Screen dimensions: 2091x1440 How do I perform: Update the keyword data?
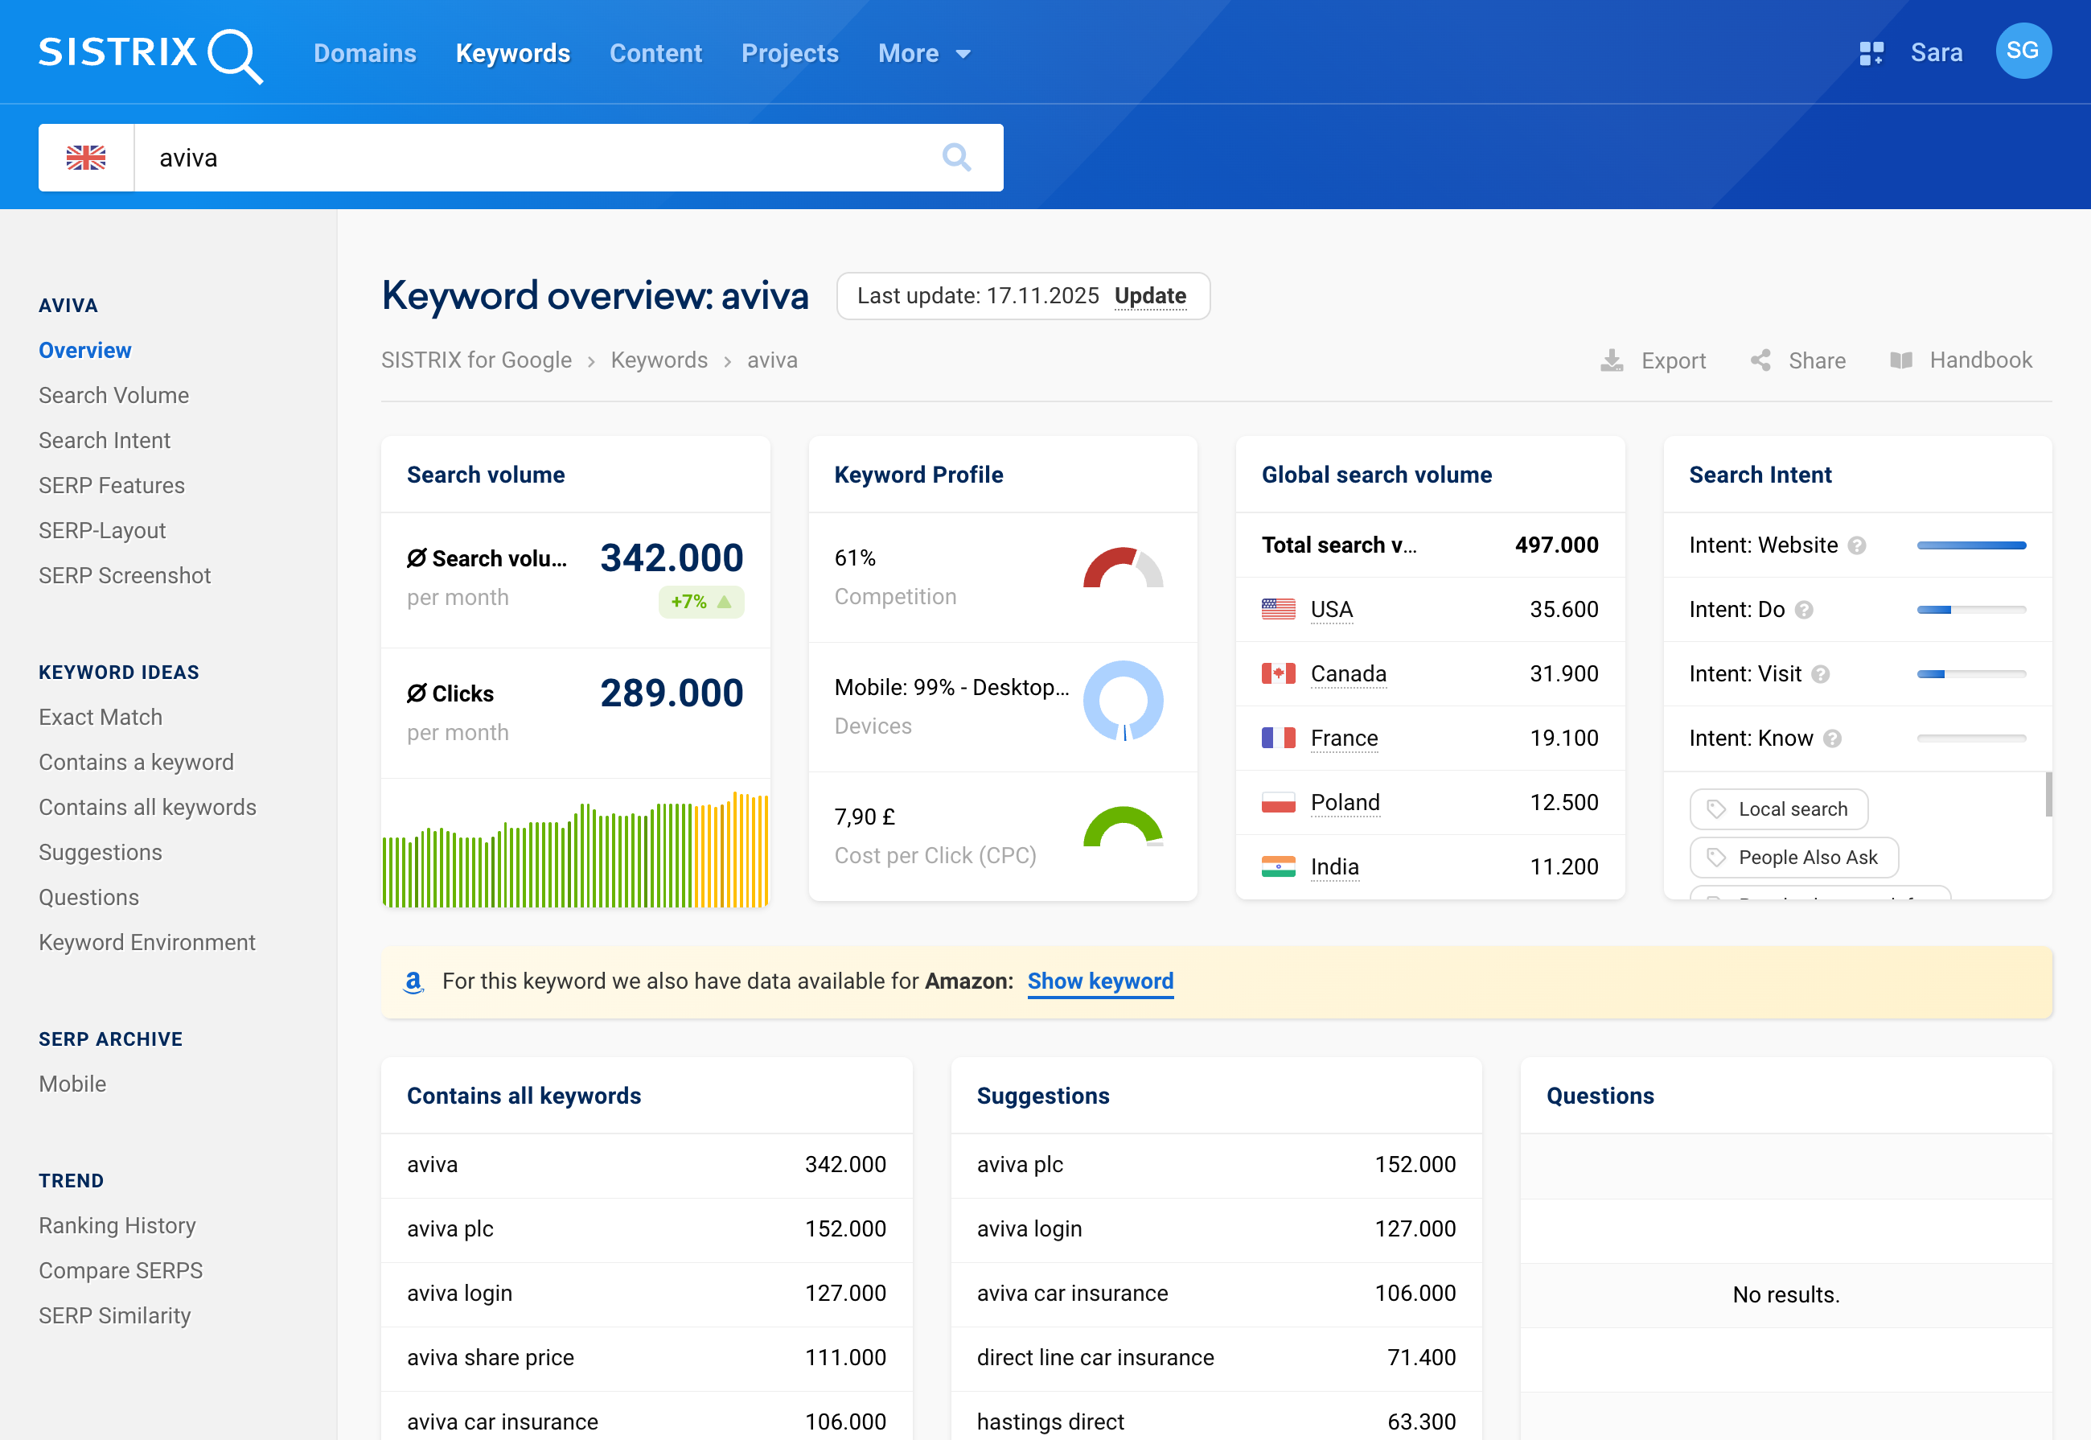pos(1152,296)
